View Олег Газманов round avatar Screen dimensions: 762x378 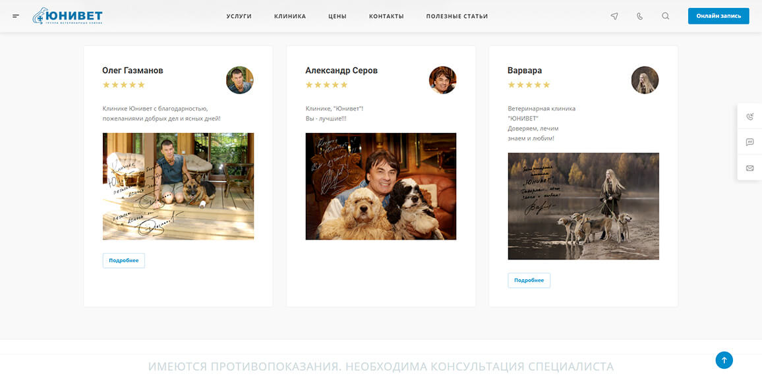[239, 80]
